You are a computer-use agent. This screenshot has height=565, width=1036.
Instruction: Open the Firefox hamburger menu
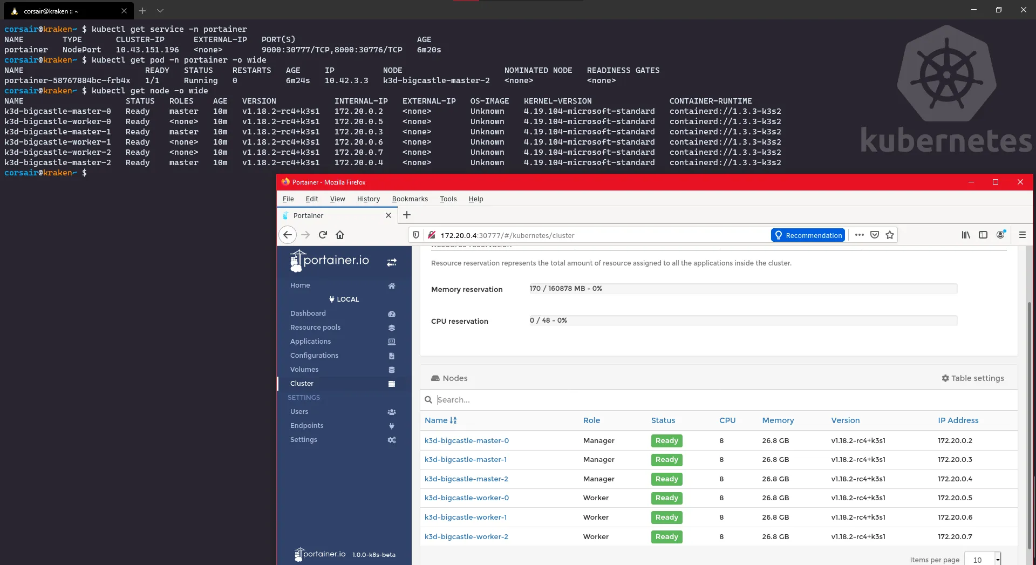(x=1022, y=235)
